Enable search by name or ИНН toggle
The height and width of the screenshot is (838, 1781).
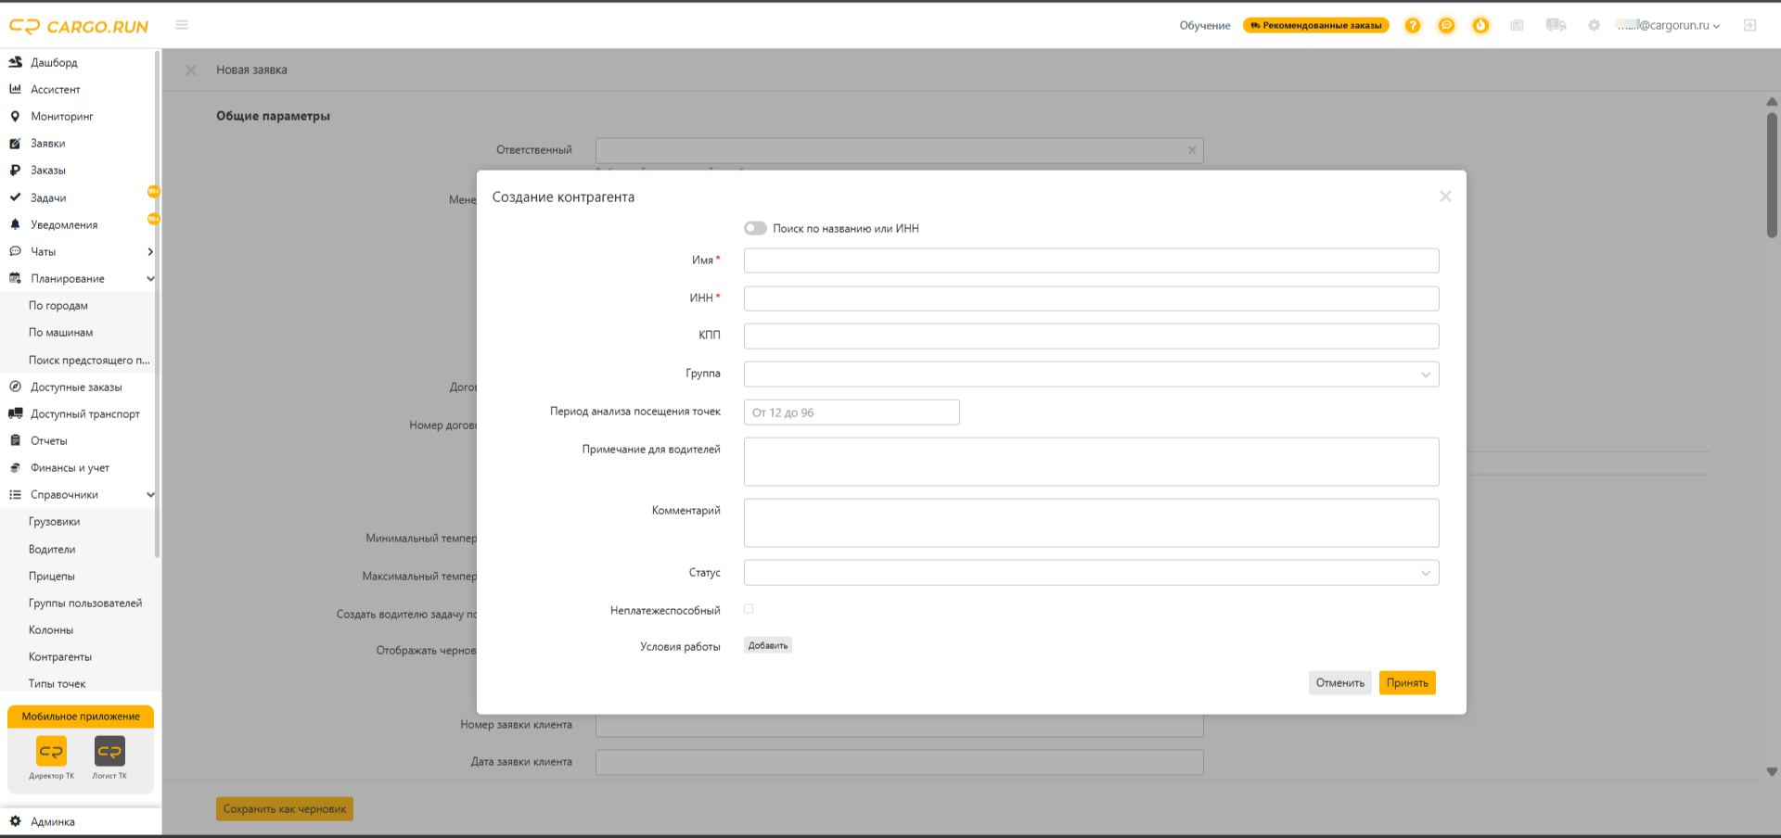(755, 228)
